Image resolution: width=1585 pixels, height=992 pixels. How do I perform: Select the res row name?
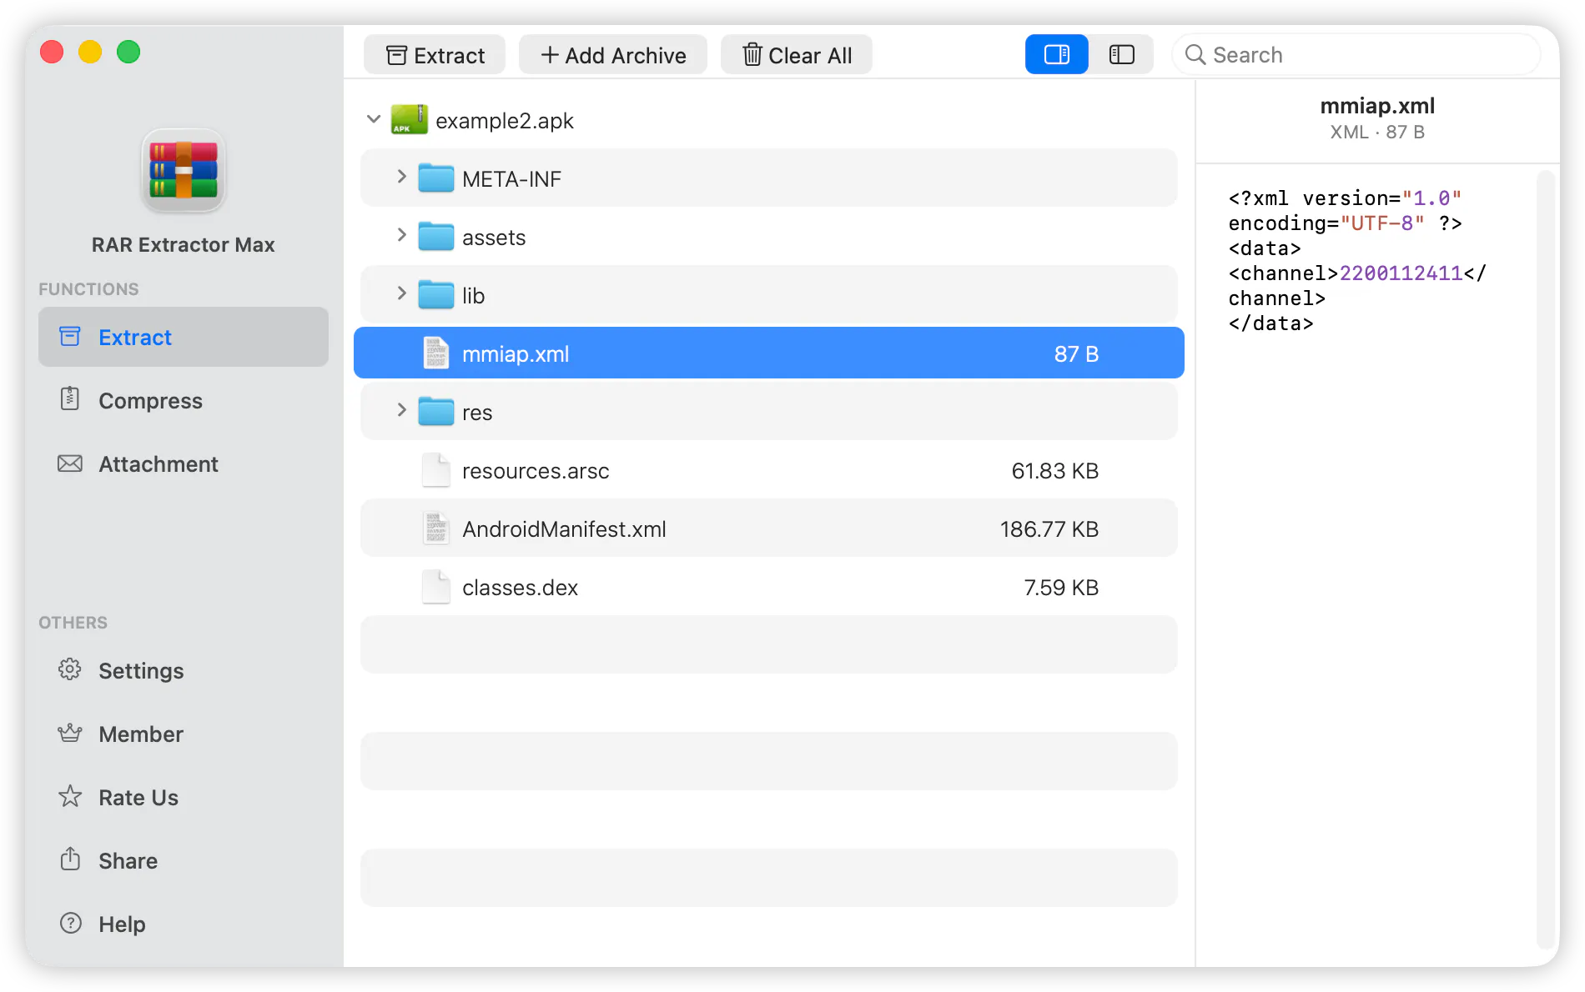coord(477,413)
